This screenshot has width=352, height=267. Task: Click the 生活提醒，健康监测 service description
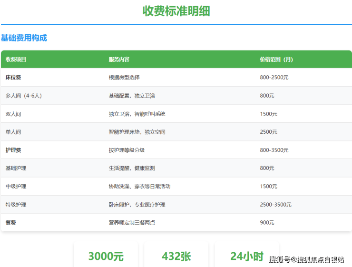tap(132, 168)
